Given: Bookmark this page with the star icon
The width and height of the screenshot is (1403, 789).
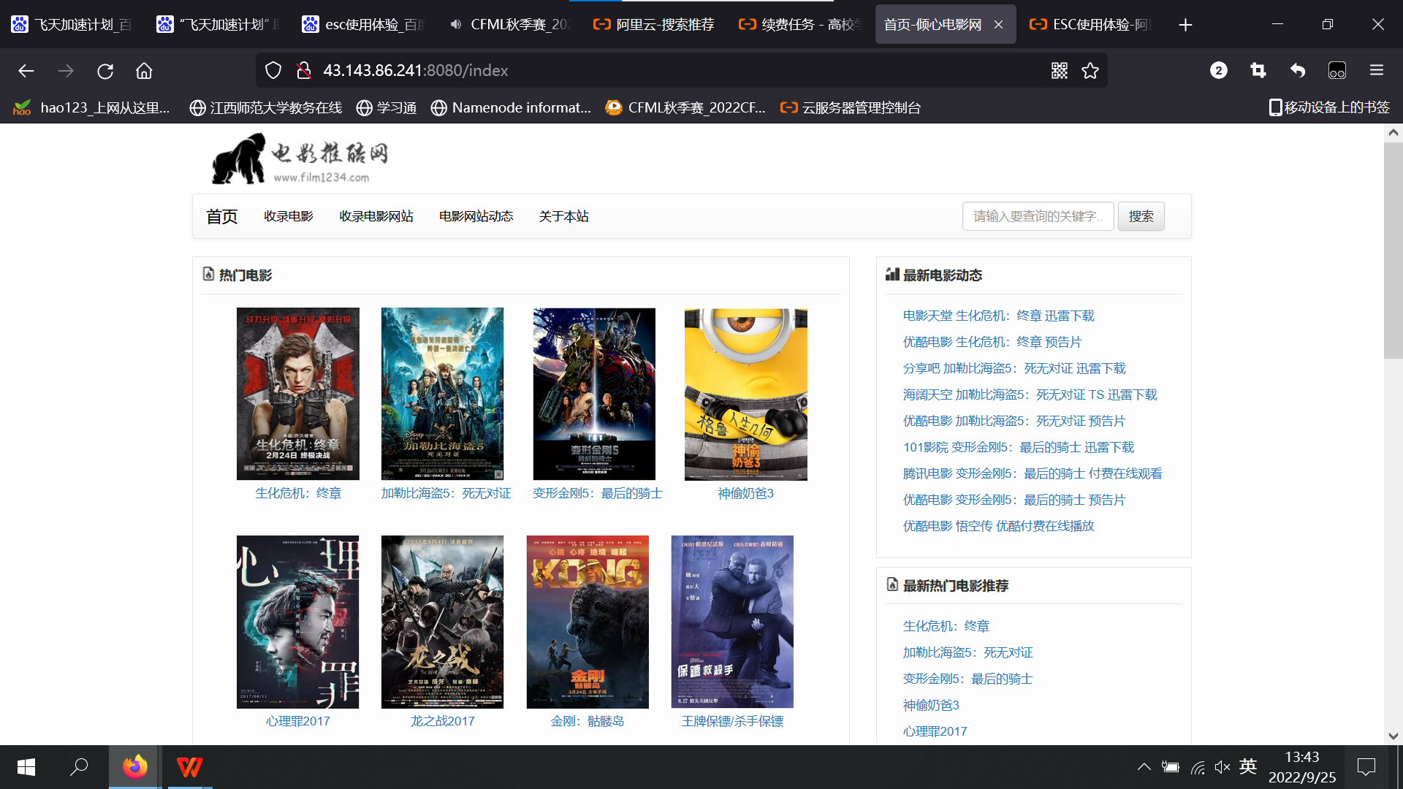Looking at the screenshot, I should tap(1090, 70).
